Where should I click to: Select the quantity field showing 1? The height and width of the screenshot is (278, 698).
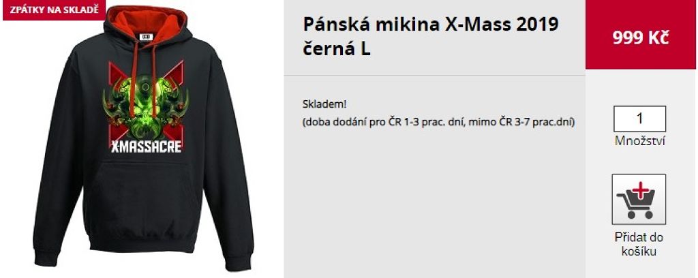click(639, 119)
